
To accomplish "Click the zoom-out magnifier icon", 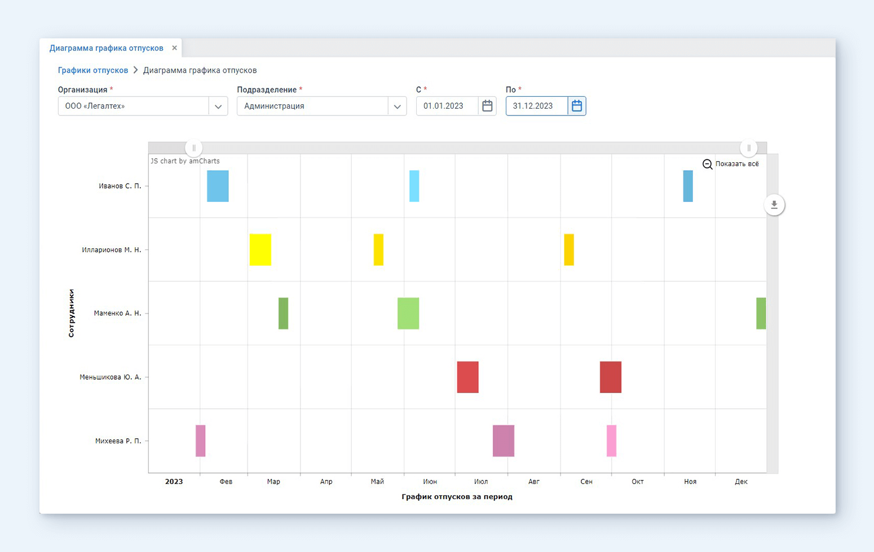I will (x=707, y=164).
